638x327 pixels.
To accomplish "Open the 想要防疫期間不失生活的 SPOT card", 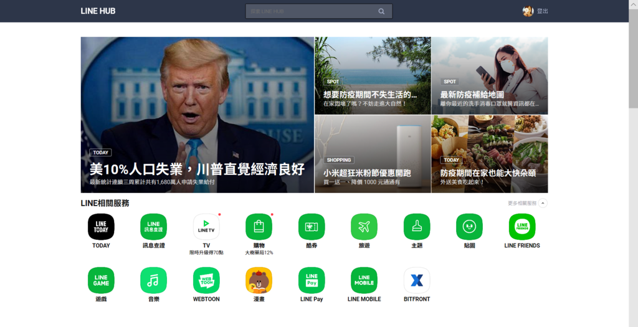I will coord(373,75).
